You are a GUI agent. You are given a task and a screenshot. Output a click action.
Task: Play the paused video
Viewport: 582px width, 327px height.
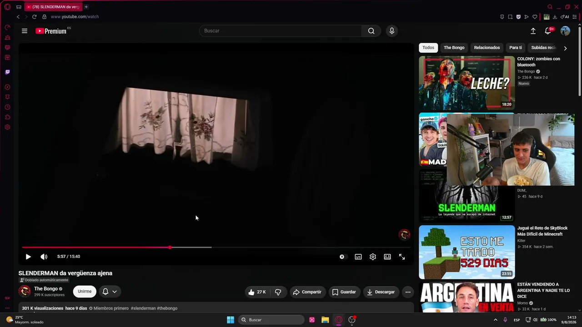pyautogui.click(x=28, y=257)
